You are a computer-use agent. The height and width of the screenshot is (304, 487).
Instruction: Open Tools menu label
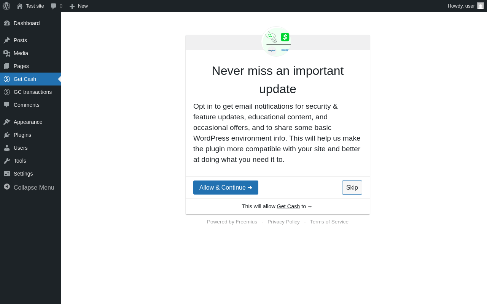click(x=20, y=161)
